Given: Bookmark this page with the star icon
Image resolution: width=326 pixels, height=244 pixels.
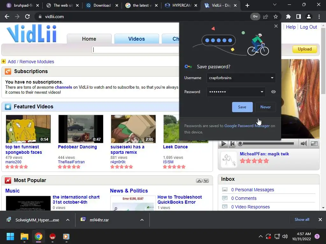Looking at the screenshot, I should pyautogui.click(x=276, y=17).
